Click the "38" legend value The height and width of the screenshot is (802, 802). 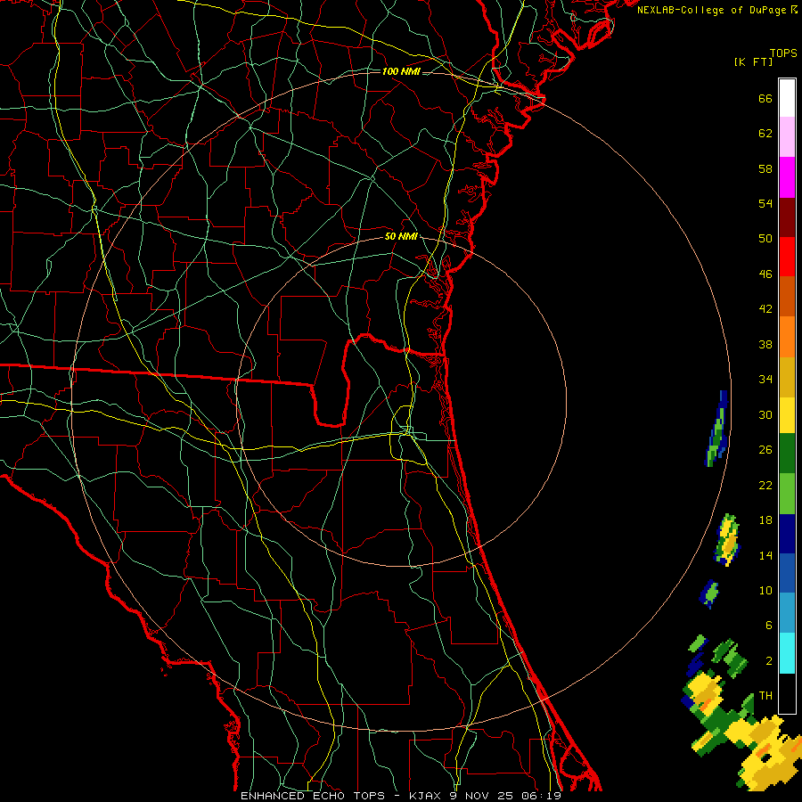point(765,344)
